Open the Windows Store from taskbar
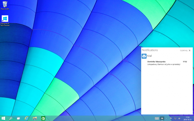The height and width of the screenshot is (121, 194). (x=43, y=118)
